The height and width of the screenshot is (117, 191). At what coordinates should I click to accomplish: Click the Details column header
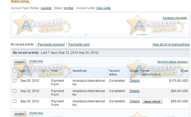[x=134, y=71]
